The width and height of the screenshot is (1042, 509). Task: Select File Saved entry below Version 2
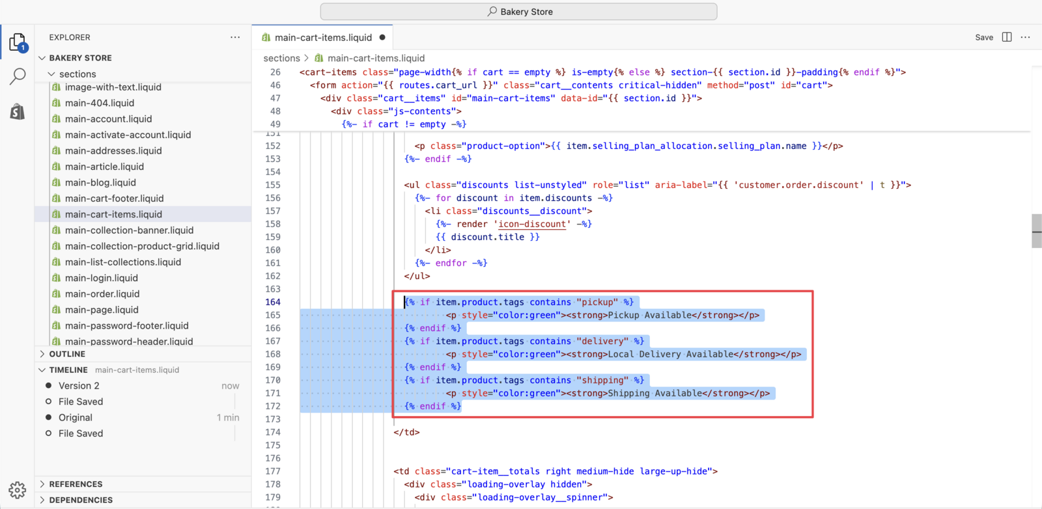pyautogui.click(x=143, y=402)
